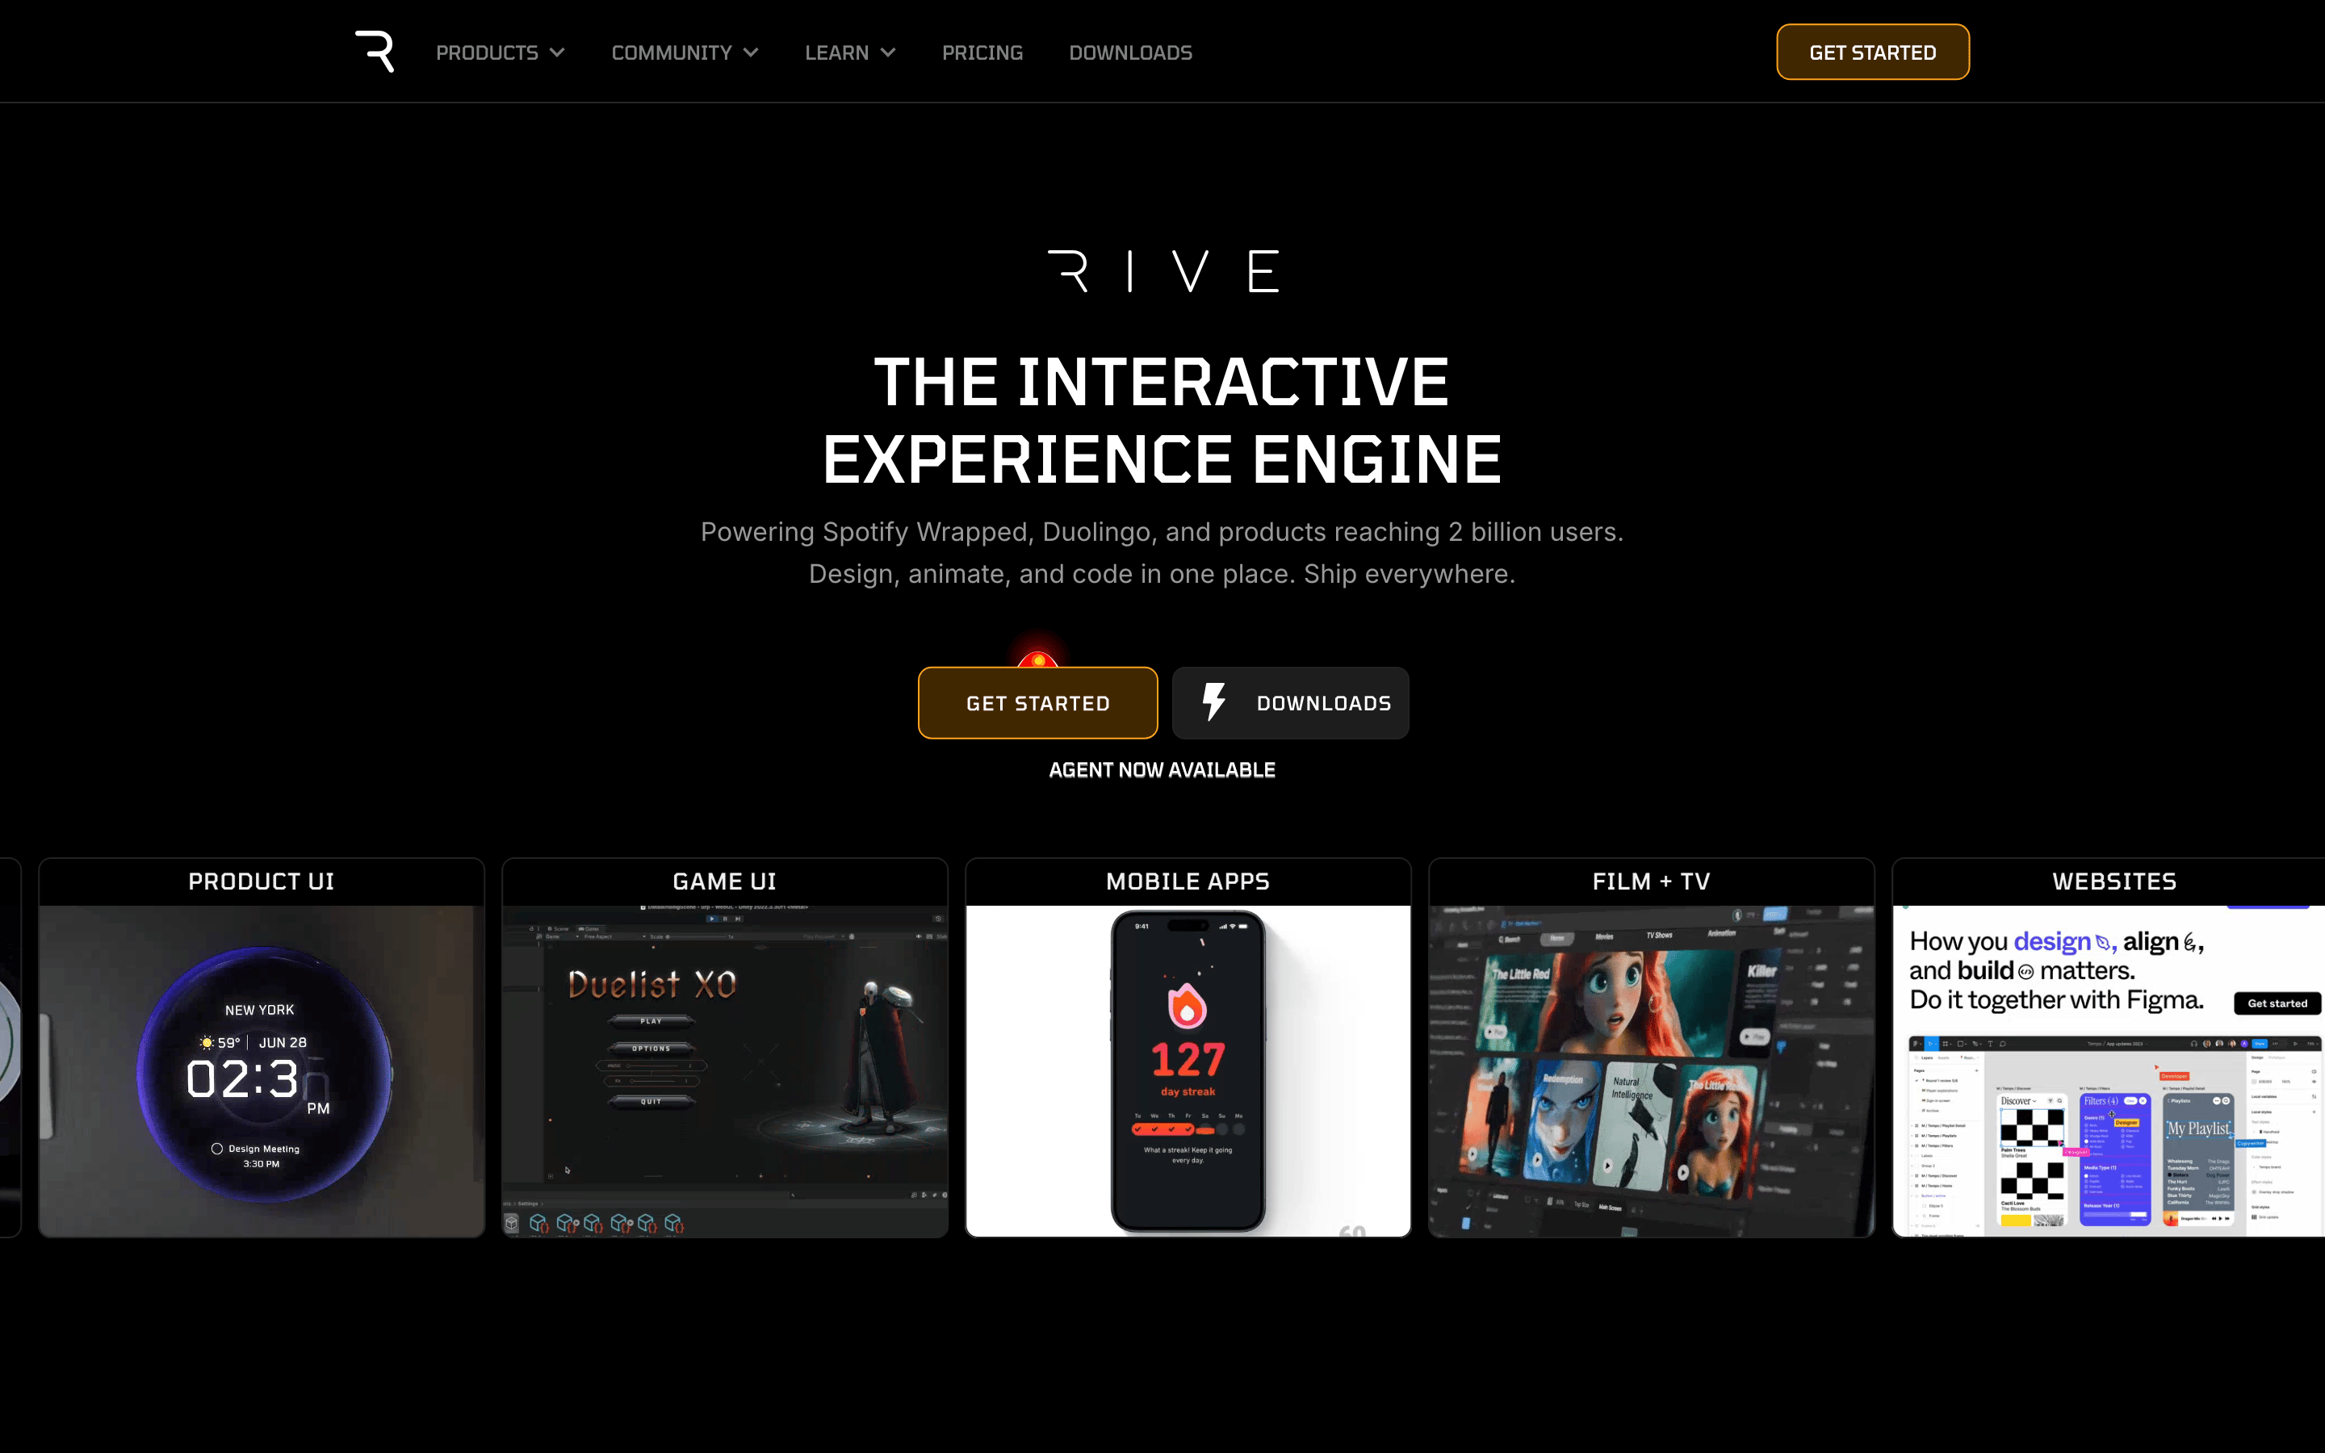
Task: Click the flame icon on the phone mockup
Action: [1188, 1006]
